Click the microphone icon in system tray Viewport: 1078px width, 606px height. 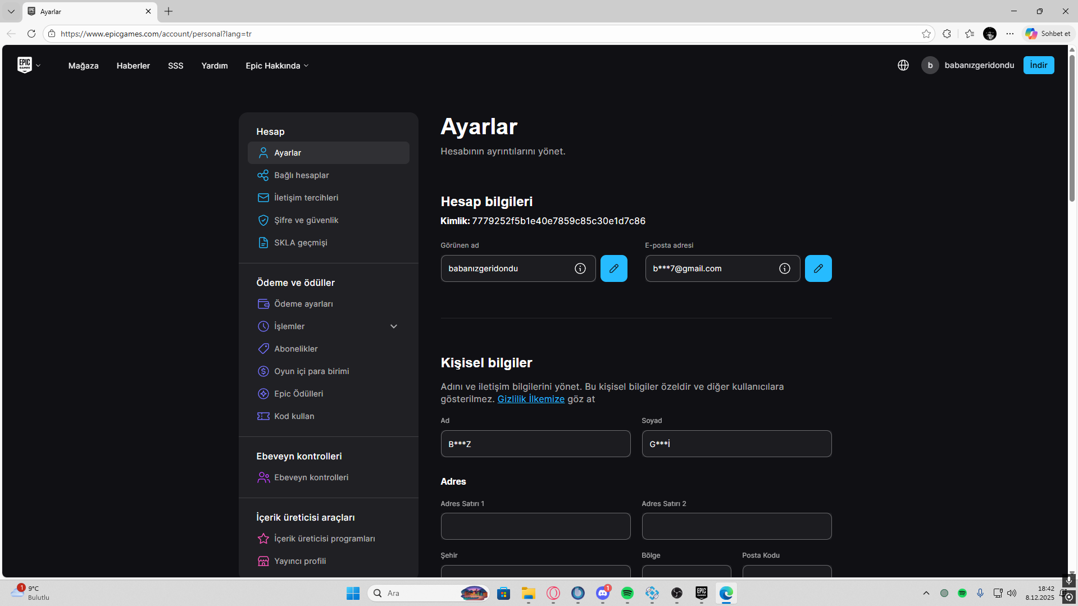[x=980, y=593]
